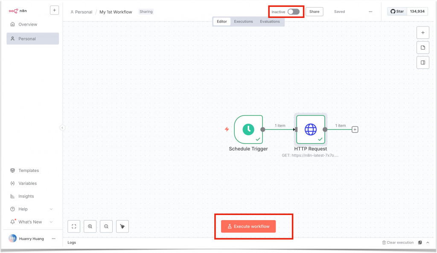This screenshot has height=253, width=437.
Task: Click the Sharing badge
Action: tap(146, 12)
